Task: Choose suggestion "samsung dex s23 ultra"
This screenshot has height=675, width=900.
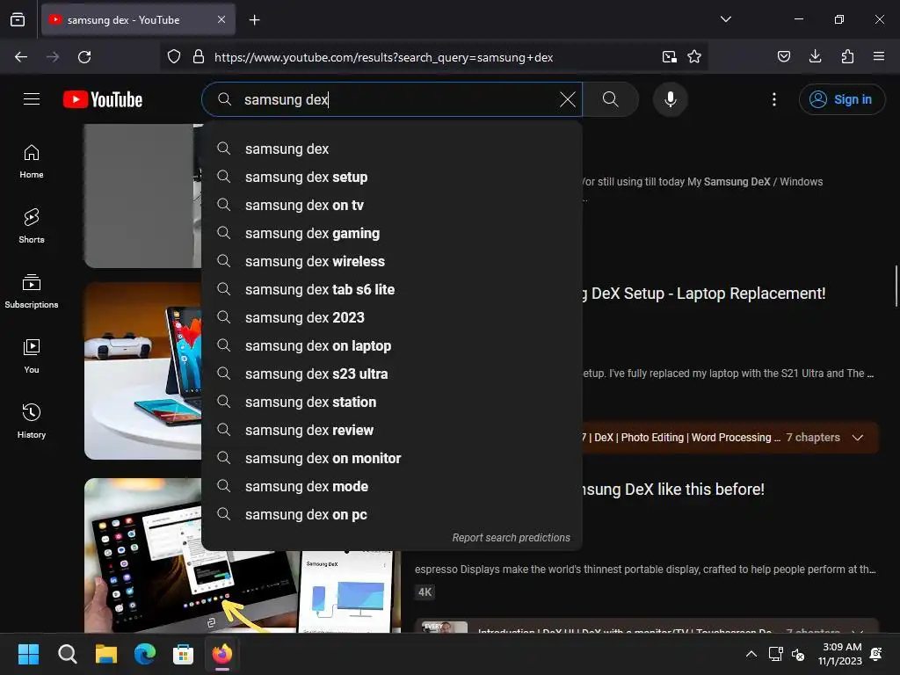Action: click(x=391, y=374)
